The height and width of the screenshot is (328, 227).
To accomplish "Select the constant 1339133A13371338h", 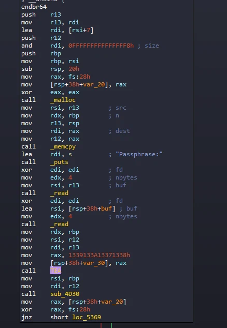I will (99, 255).
